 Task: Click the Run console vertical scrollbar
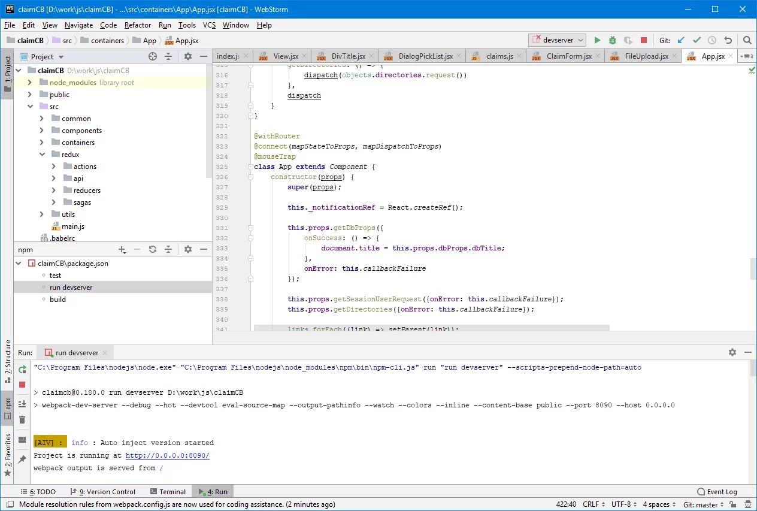point(753,369)
